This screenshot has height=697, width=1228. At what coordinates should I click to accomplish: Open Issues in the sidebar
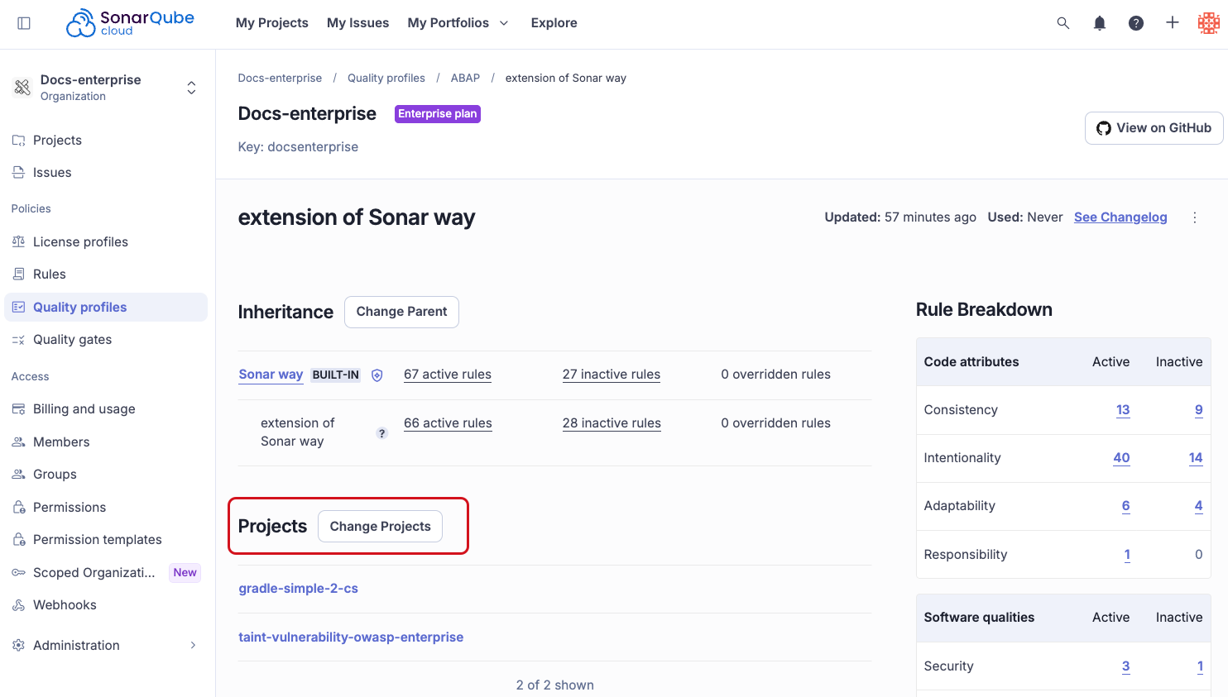pyautogui.click(x=106, y=173)
